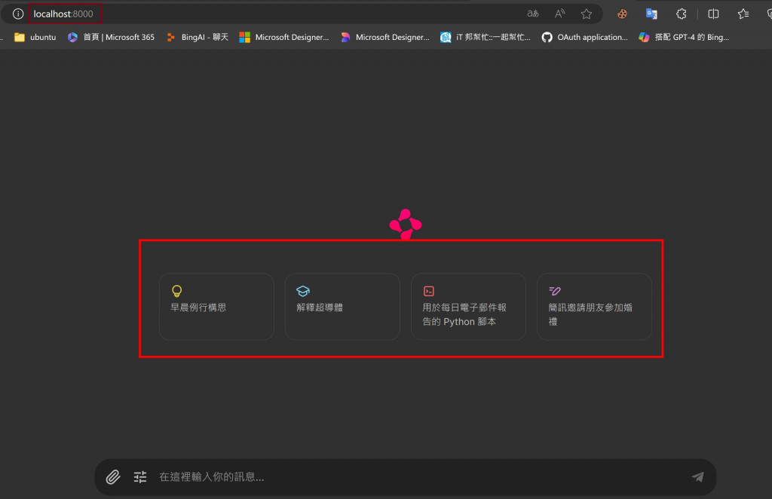The width and height of the screenshot is (772, 499).
Task: Open the Google Translate extension icon
Action: coord(651,14)
